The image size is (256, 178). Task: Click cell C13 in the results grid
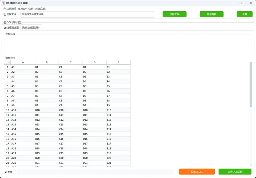(x=71, y=125)
